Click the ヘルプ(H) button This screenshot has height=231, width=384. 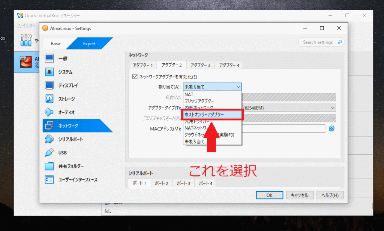click(x=330, y=195)
